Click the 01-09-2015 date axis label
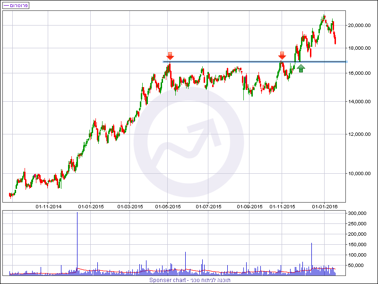Viewport: 378px width, 284px height. [x=250, y=207]
